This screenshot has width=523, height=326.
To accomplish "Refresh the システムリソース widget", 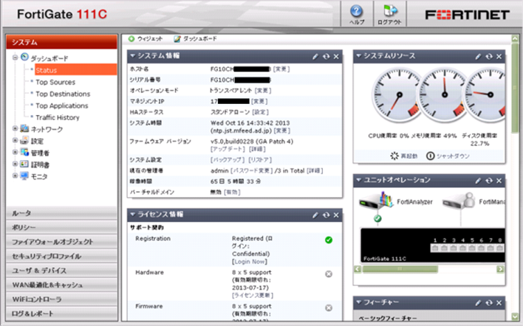I will click(488, 57).
